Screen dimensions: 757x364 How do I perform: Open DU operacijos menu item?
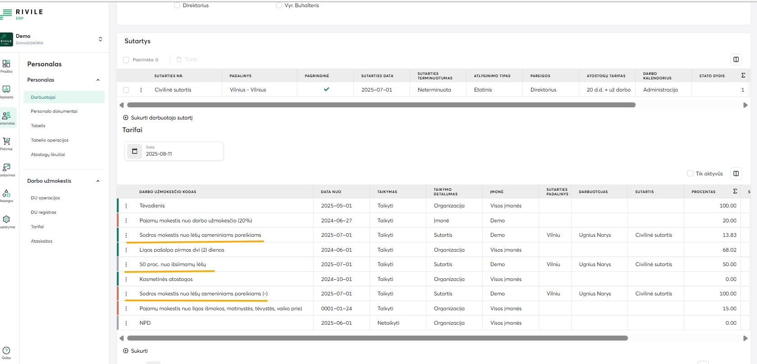(x=46, y=198)
